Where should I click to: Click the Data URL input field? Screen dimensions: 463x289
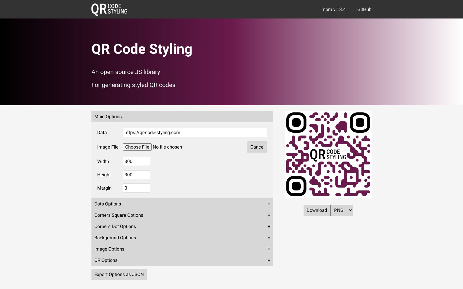(195, 132)
